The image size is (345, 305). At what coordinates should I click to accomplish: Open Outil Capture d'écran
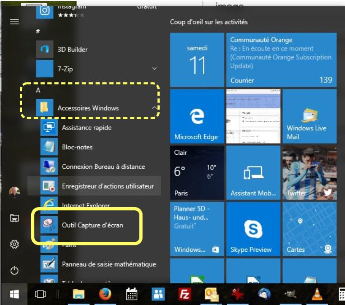[x=92, y=224]
